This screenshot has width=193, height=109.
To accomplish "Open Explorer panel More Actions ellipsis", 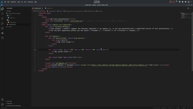I will [29, 8].
